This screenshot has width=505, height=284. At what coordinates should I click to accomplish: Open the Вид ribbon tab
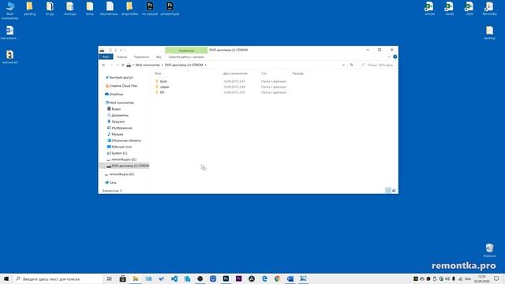click(x=159, y=57)
